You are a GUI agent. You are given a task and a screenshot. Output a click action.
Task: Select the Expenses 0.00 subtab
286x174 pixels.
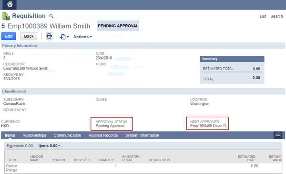[x=20, y=146]
